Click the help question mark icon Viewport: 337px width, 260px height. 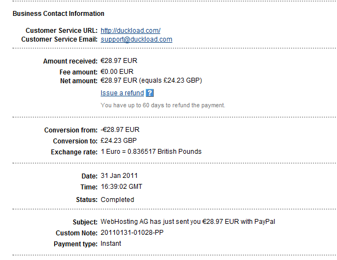150,93
